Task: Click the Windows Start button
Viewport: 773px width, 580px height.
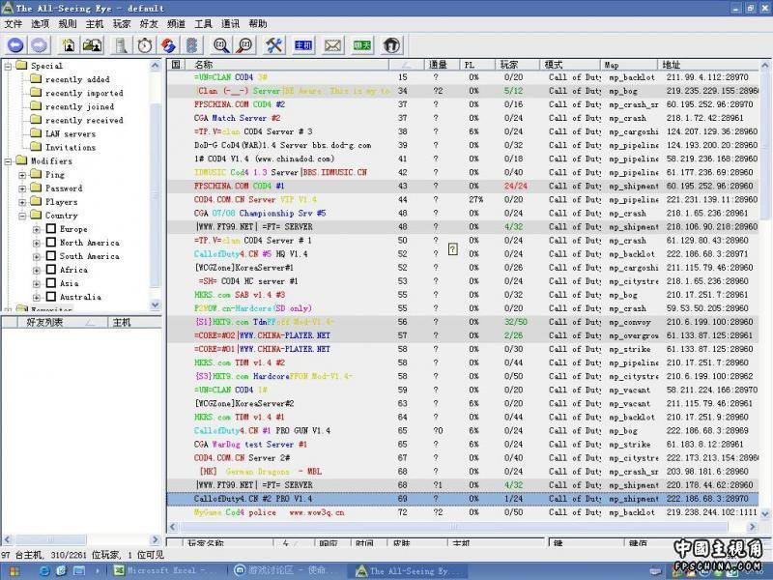Action: [14, 571]
